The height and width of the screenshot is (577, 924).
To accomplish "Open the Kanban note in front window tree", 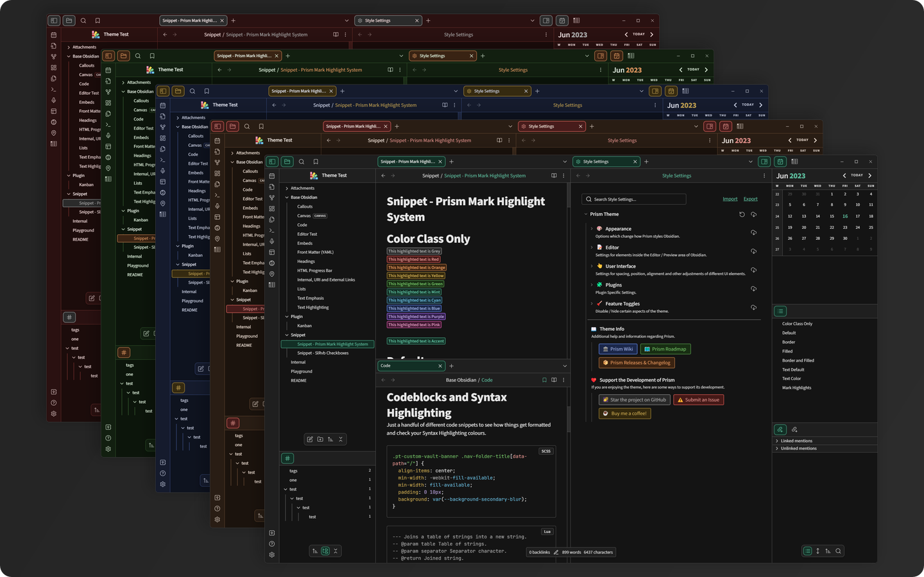I will click(x=305, y=326).
